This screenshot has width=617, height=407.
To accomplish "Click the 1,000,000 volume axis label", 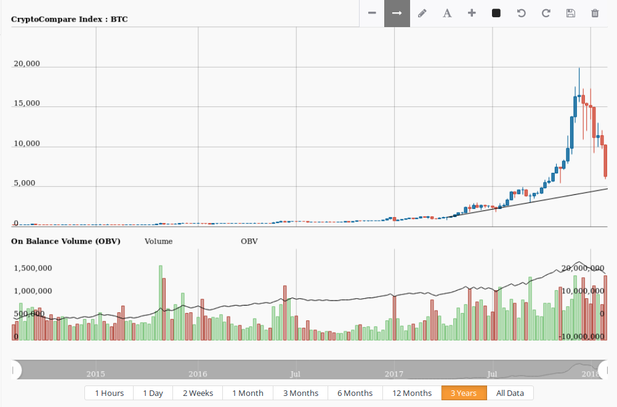I will pos(33,291).
